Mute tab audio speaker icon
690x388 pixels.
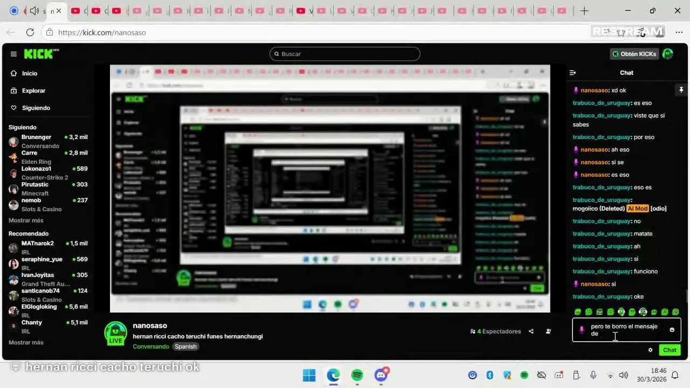click(34, 11)
